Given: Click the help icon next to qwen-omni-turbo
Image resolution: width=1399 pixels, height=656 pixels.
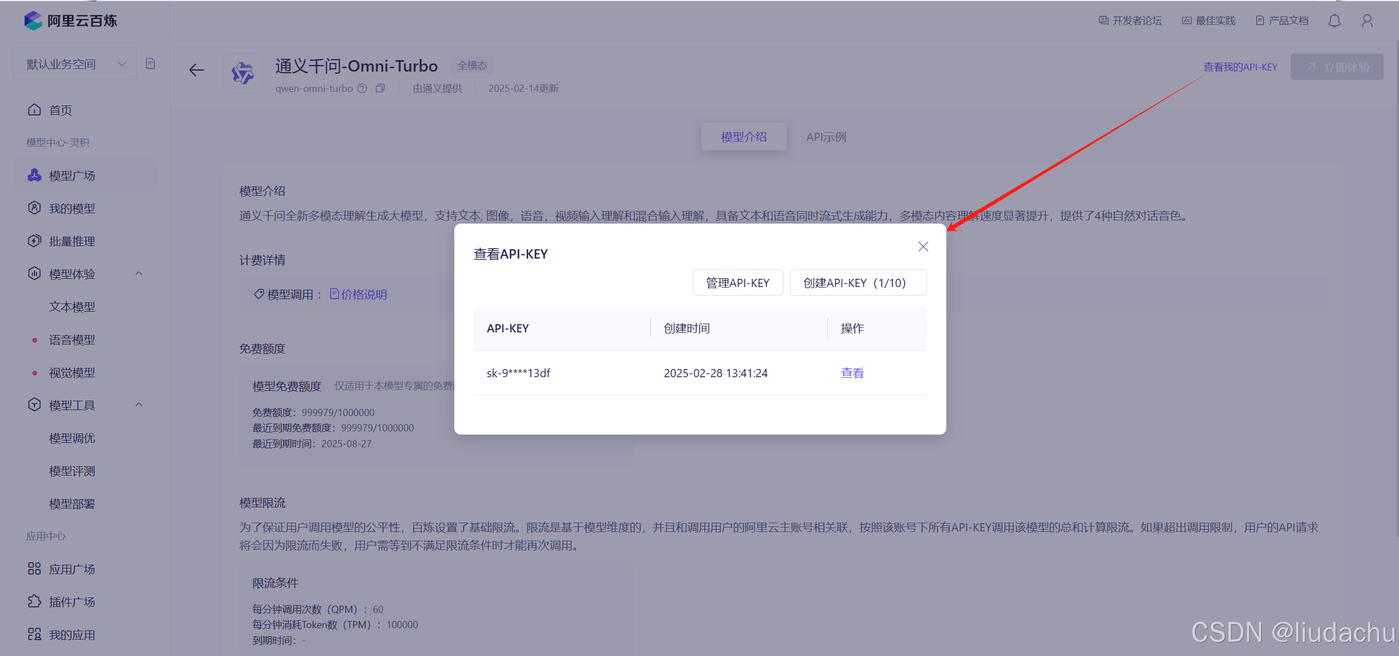Looking at the screenshot, I should click(x=362, y=88).
